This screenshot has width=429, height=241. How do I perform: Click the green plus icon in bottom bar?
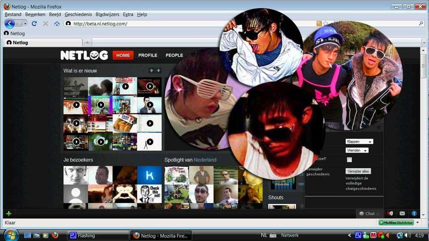9,214
